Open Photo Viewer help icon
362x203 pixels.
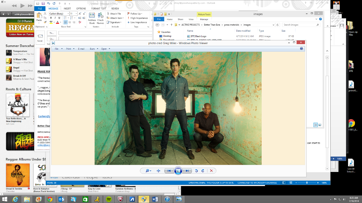coord(302,49)
